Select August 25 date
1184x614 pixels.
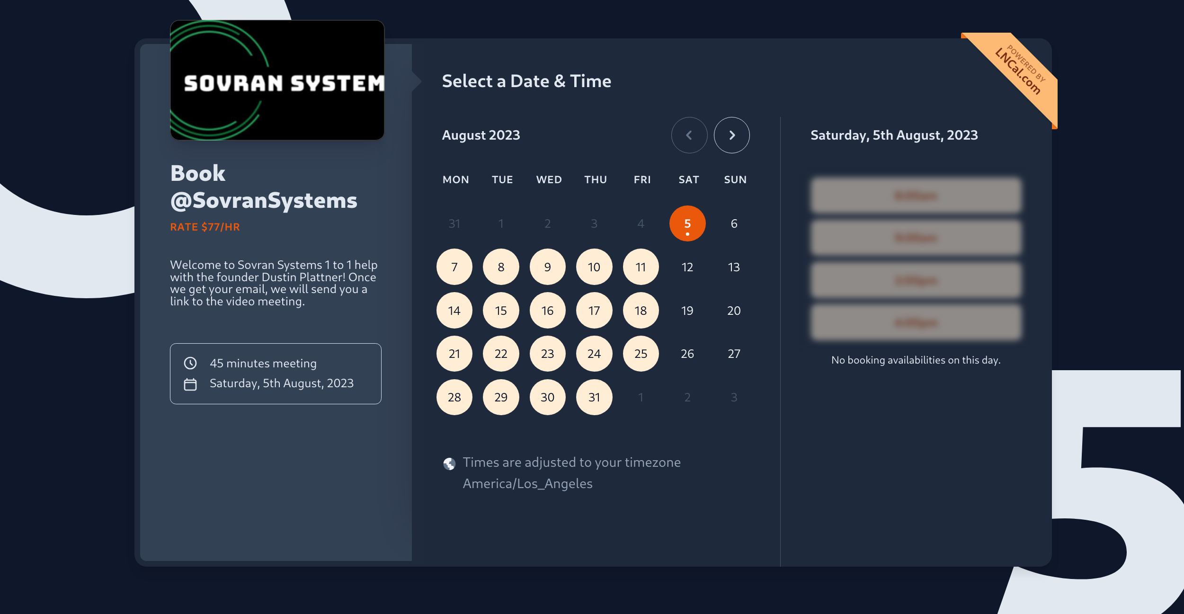point(641,354)
